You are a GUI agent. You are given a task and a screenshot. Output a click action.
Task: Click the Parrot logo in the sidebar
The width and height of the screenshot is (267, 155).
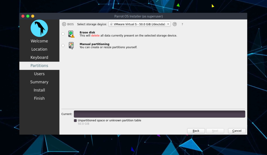click(39, 28)
